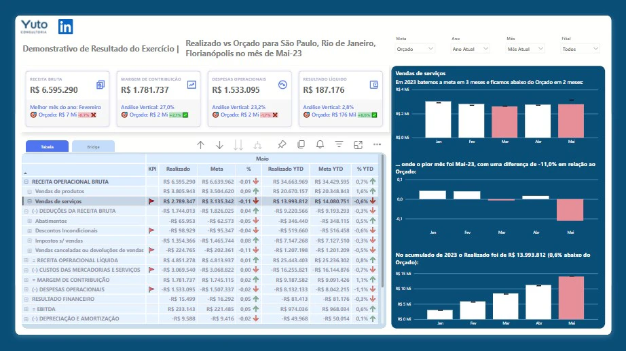This screenshot has height=351, width=626.
Task: Open focus mode for the table
Action: point(358,145)
